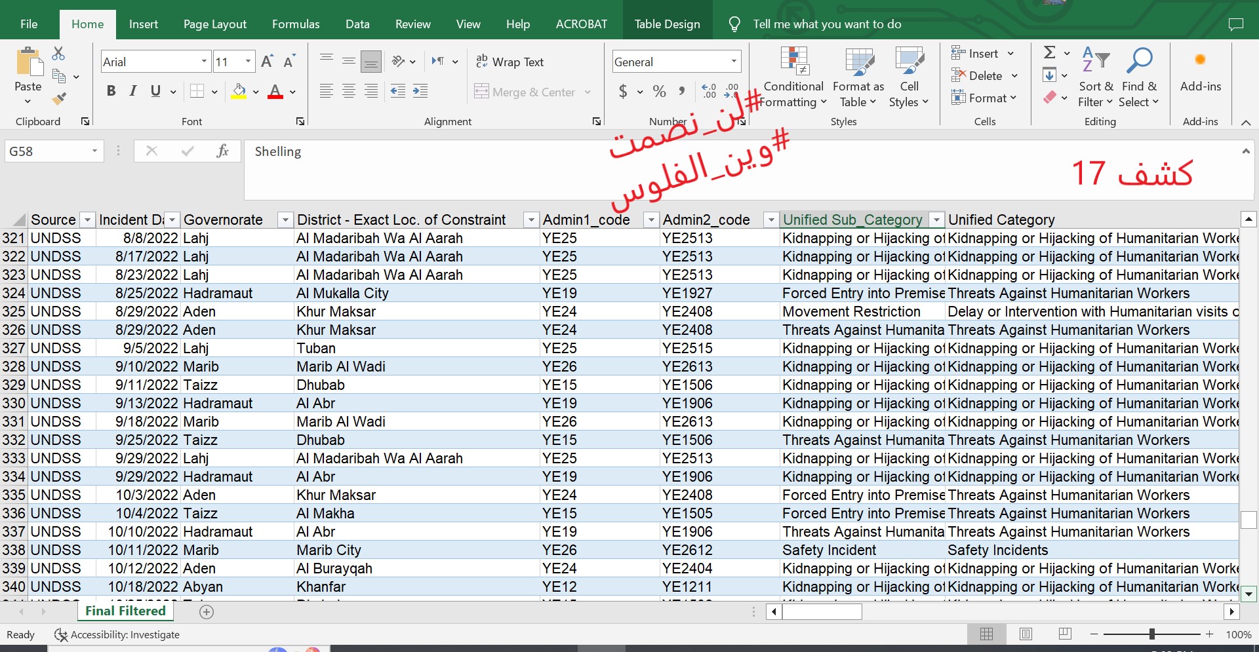Screen dimensions: 1259x652
Task: Open the Arial font name dropdown
Action: [204, 62]
